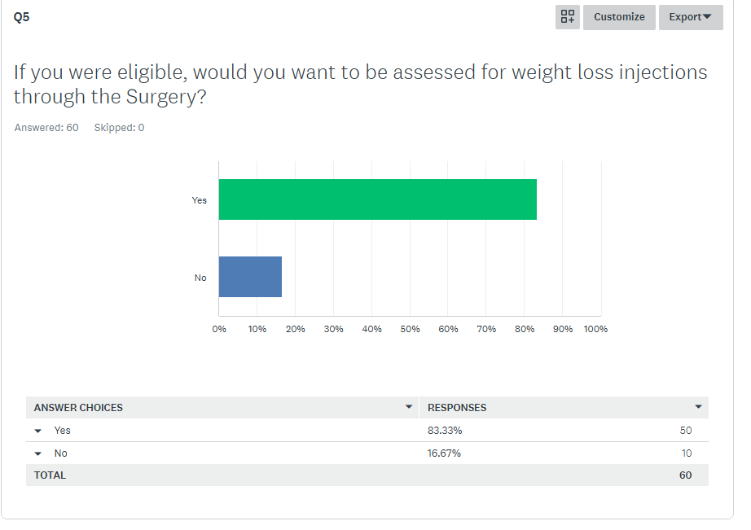Click the Answered: 60 text
Image resolution: width=751 pixels, height=530 pixels.
coord(46,128)
